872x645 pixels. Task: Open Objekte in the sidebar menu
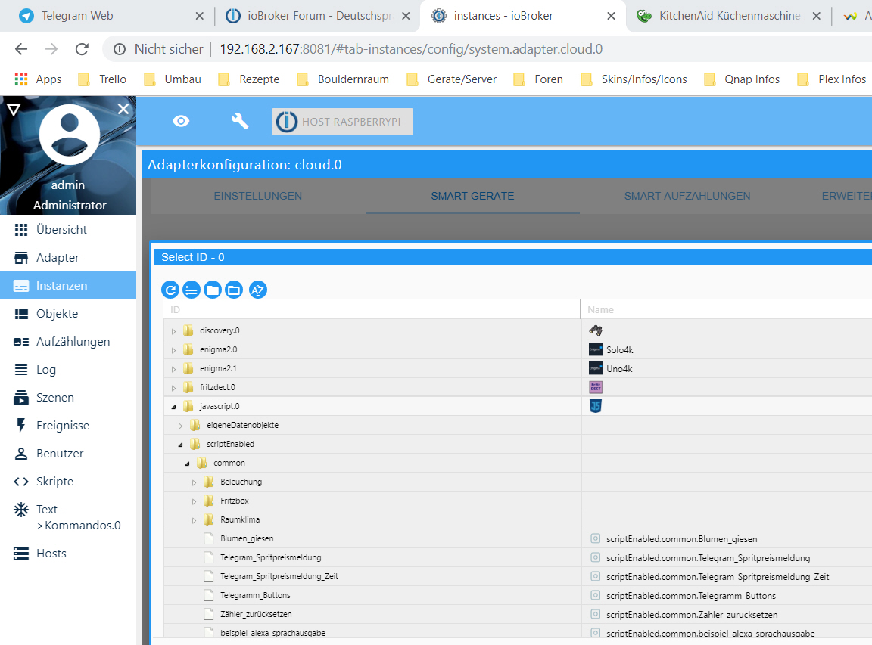(x=57, y=314)
